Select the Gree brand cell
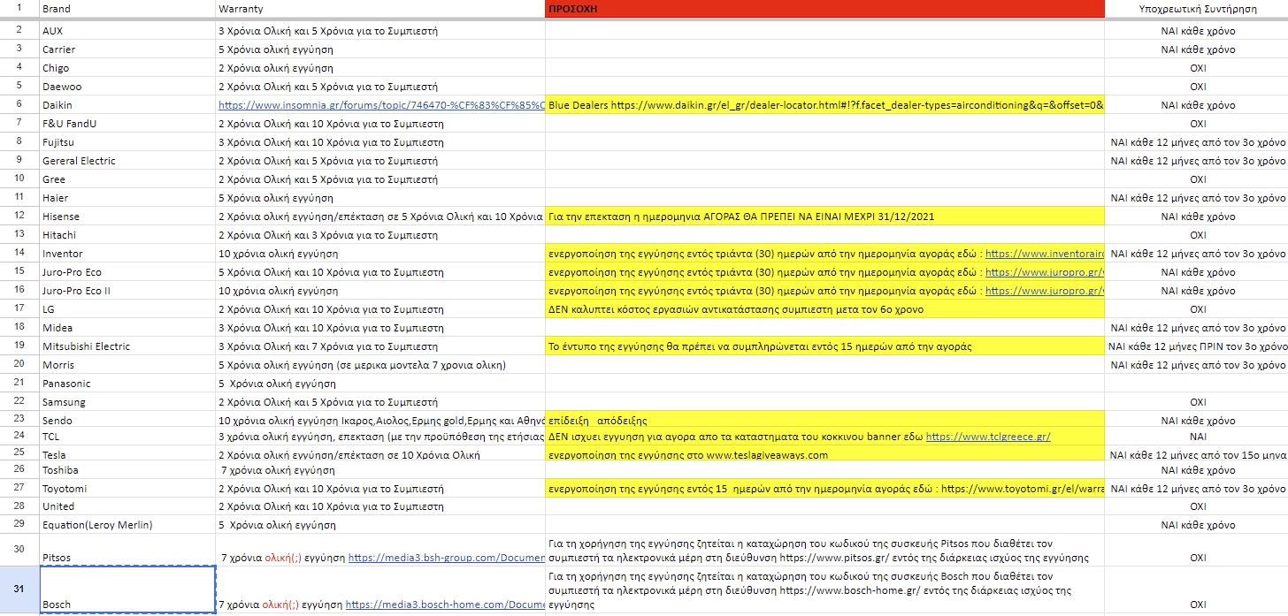This screenshot has width=1288, height=616. tap(127, 179)
